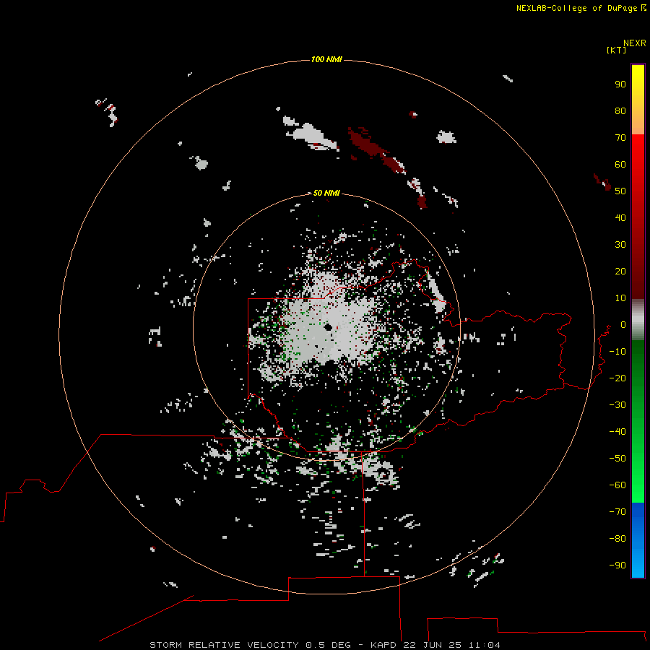Click the -60 value on the velocity scale
Image resolution: width=650 pixels, height=650 pixels.
pyautogui.click(x=617, y=485)
